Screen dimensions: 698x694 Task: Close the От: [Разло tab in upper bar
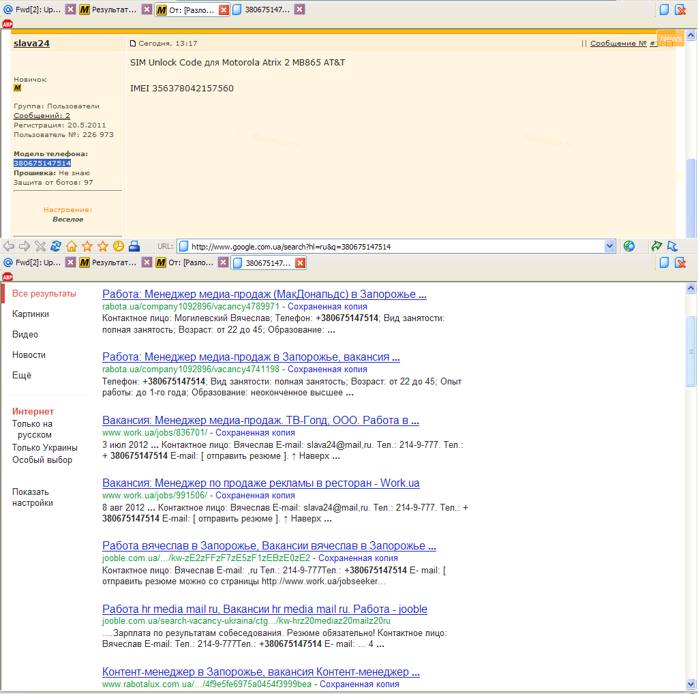[x=224, y=10]
